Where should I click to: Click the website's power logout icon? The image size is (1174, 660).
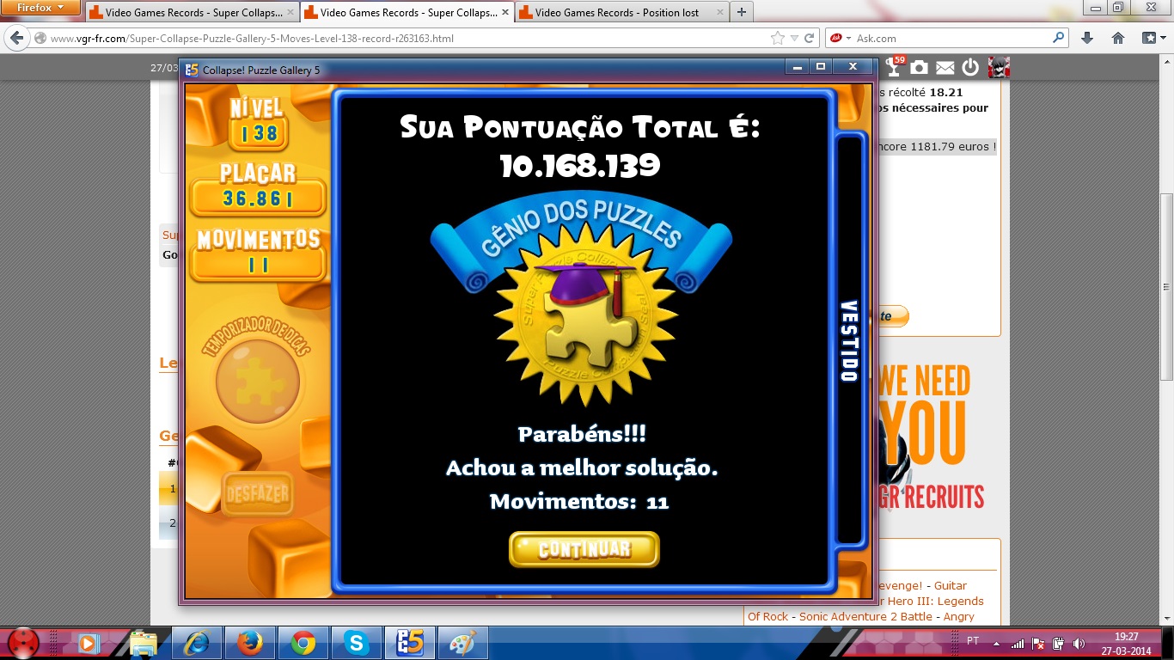coord(970,68)
